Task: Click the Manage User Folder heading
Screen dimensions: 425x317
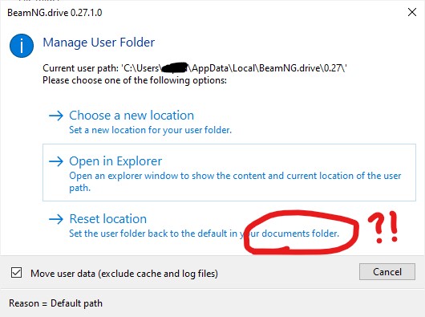Action: pos(99,43)
